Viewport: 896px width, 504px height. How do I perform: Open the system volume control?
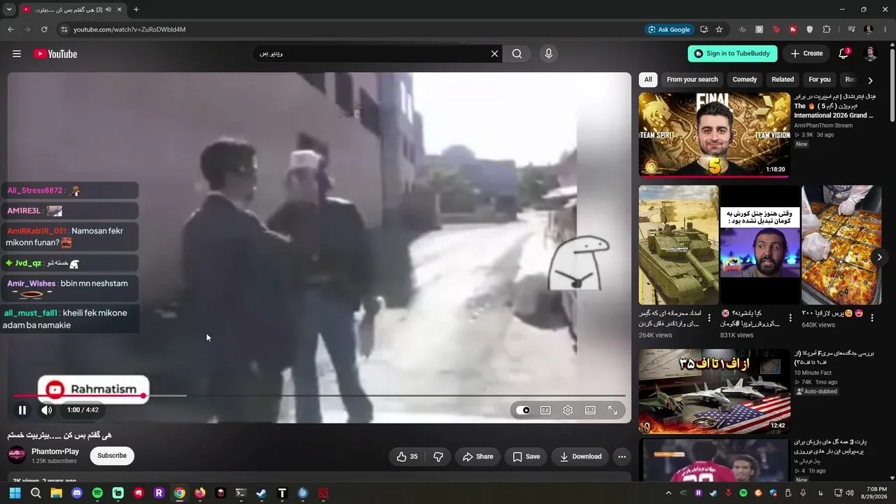pos(848,493)
